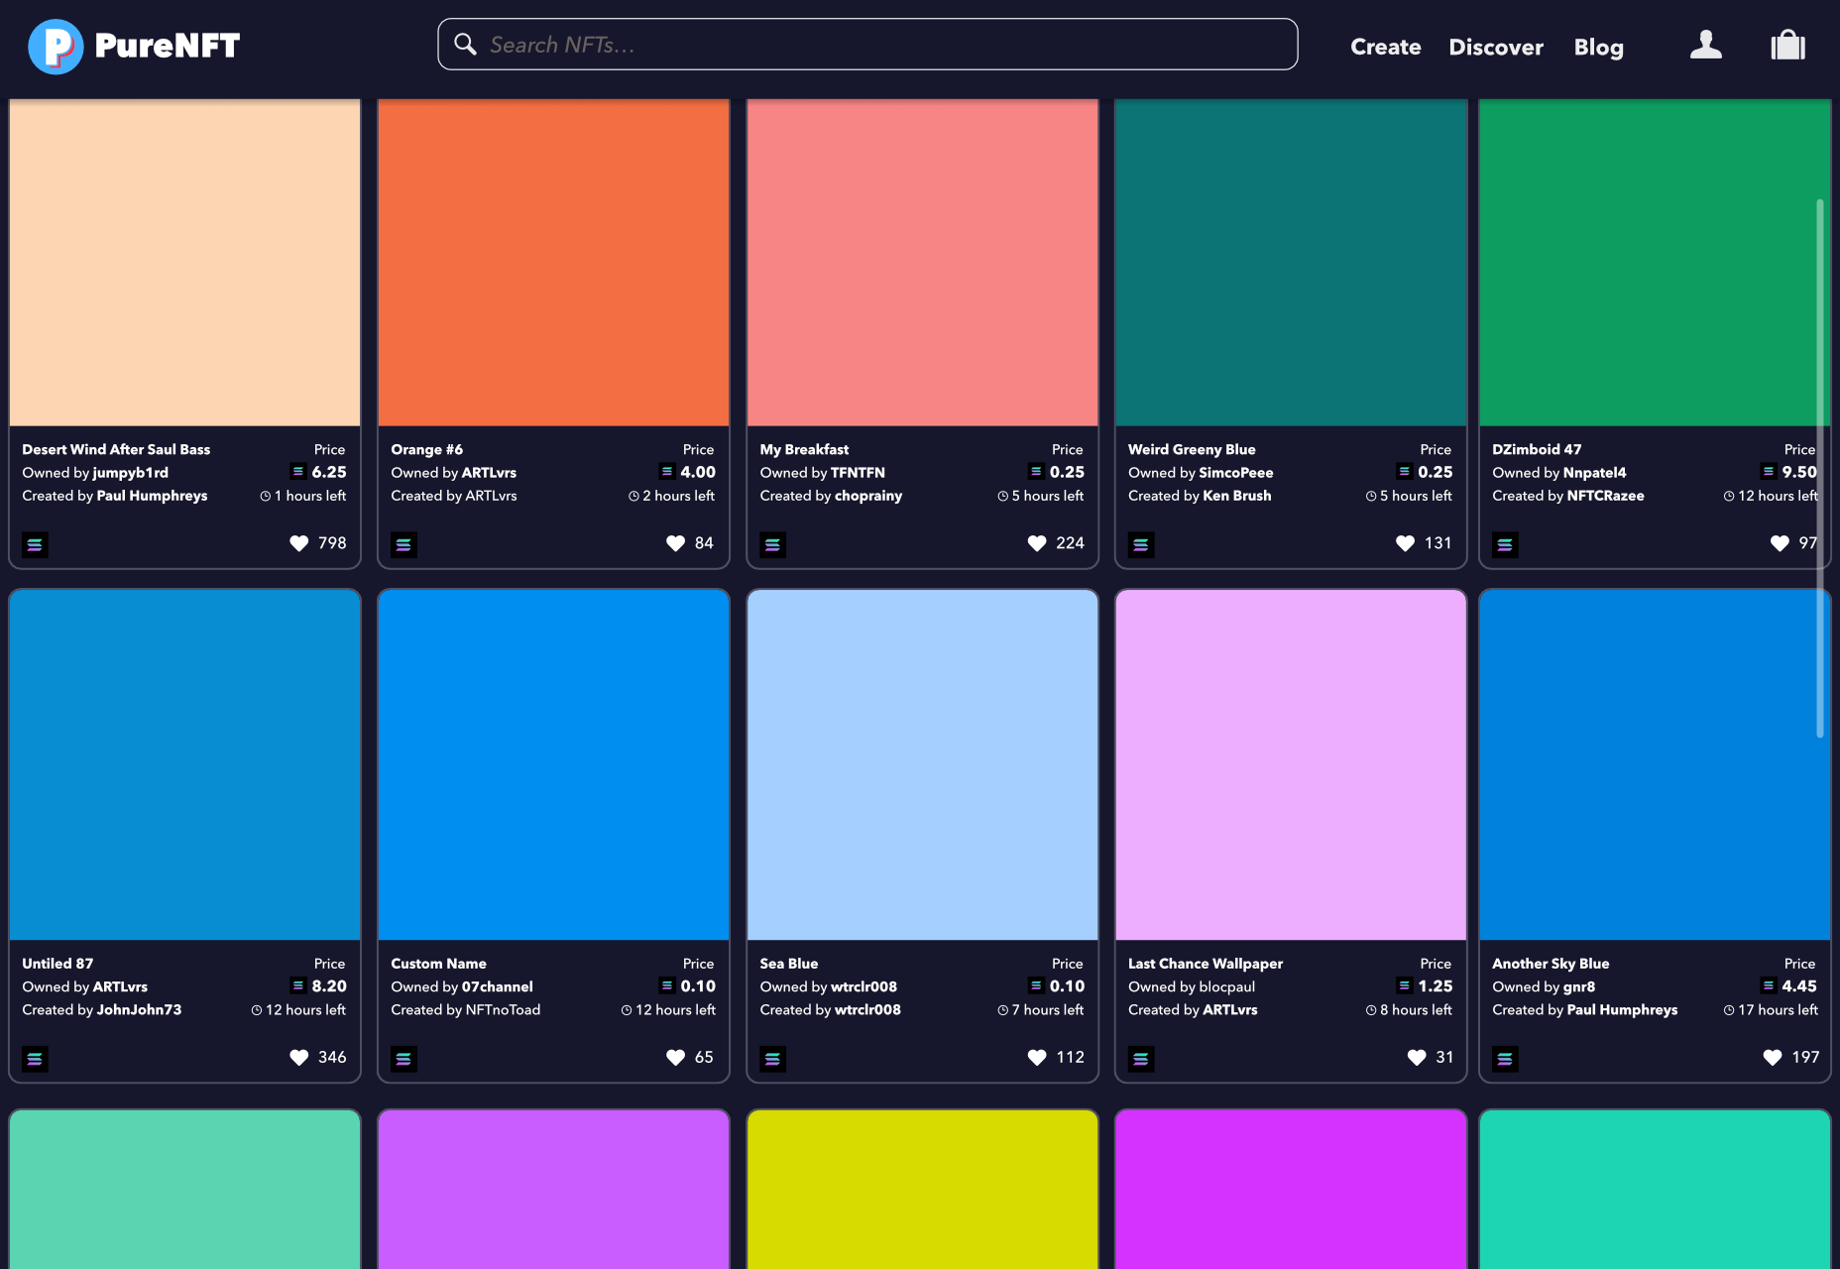Image resolution: width=1840 pixels, height=1269 pixels.
Task: Open the light blue Sea Blue artwork
Action: (x=922, y=764)
